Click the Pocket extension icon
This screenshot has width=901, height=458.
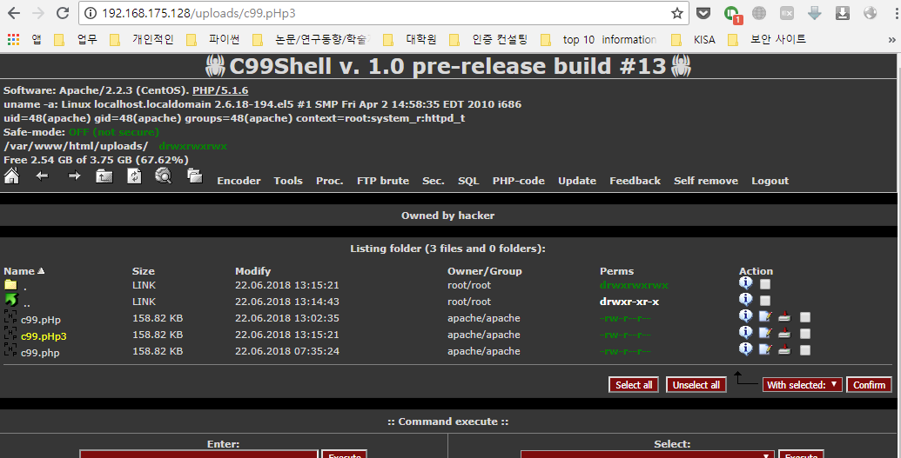click(x=703, y=13)
